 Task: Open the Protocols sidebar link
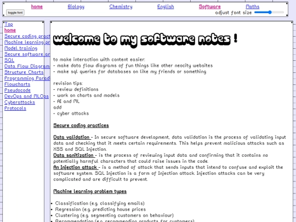pos(15,109)
